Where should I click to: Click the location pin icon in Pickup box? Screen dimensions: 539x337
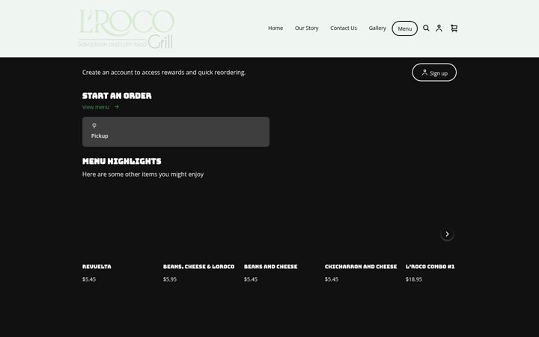94,126
